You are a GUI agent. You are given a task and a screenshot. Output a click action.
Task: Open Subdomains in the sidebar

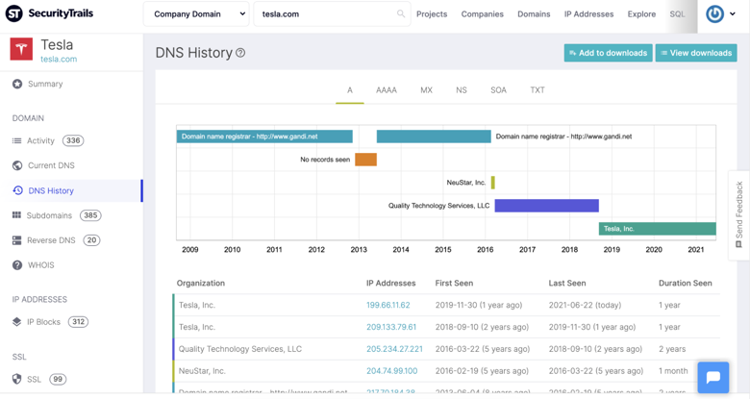pos(49,215)
